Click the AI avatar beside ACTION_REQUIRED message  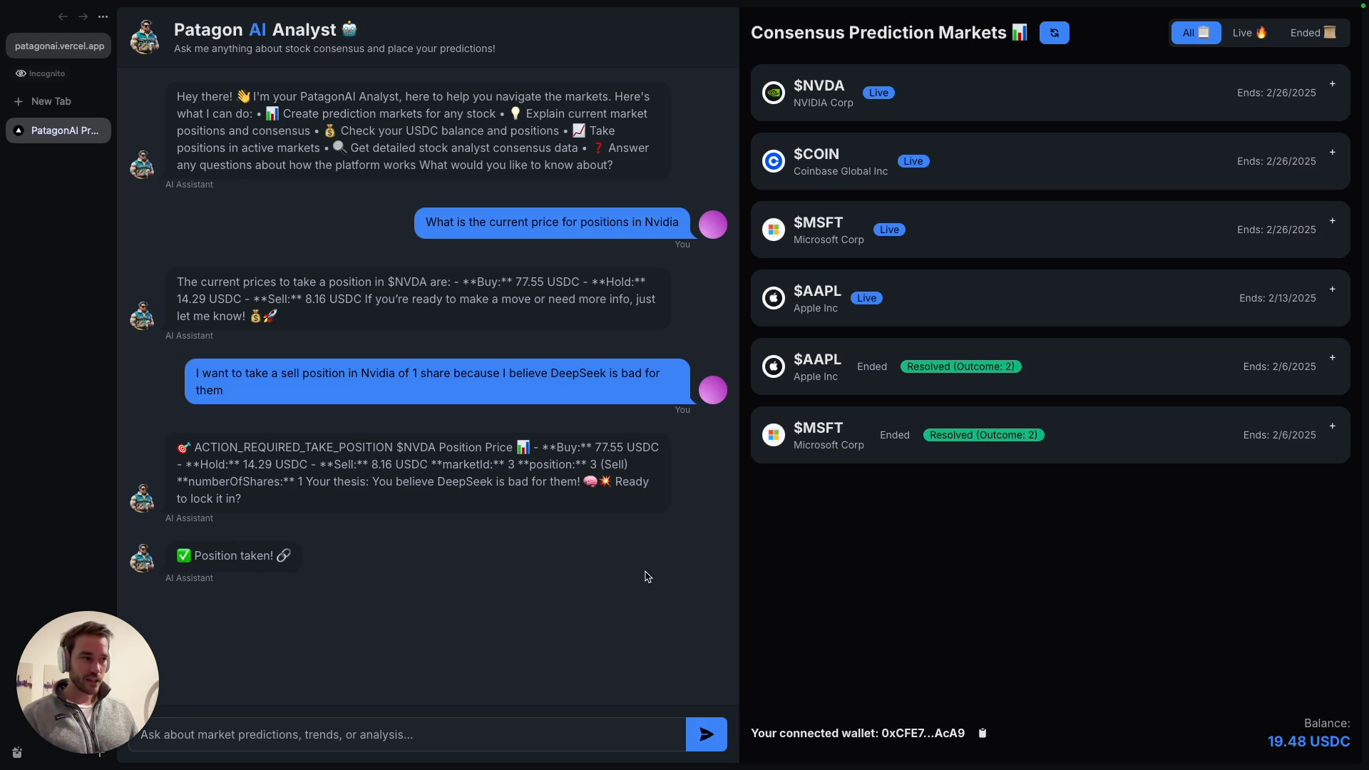pos(143,498)
